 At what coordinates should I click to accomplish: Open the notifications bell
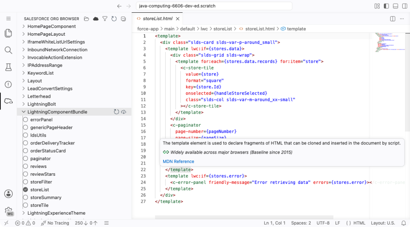(x=403, y=223)
